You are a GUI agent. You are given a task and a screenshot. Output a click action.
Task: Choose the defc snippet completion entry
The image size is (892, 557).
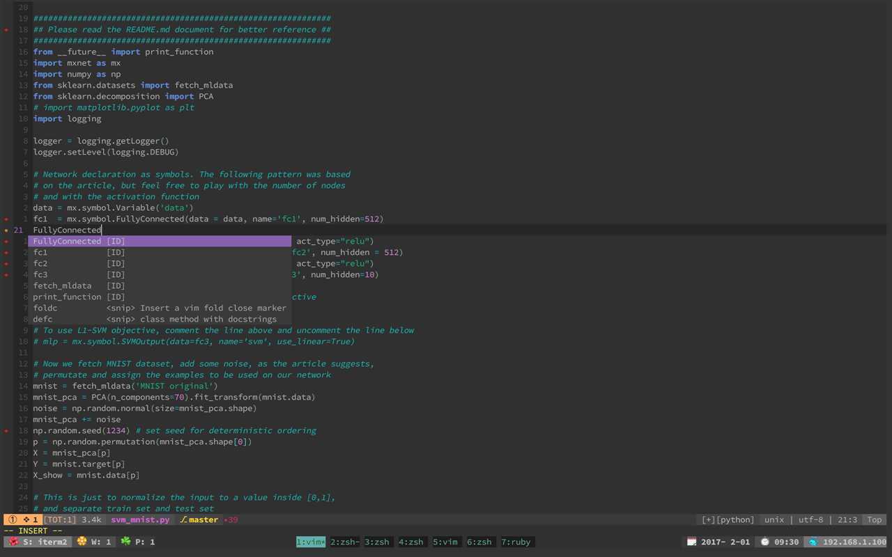click(160, 319)
